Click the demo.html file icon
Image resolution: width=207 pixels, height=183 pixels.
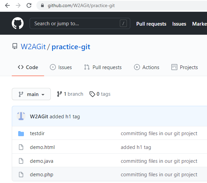pyautogui.click(x=21, y=147)
